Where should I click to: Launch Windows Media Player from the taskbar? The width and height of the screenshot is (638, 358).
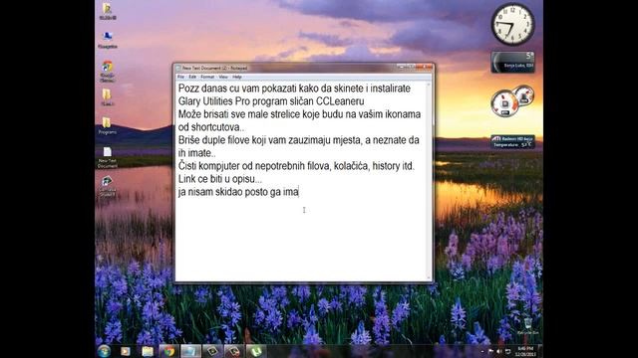[126, 351]
